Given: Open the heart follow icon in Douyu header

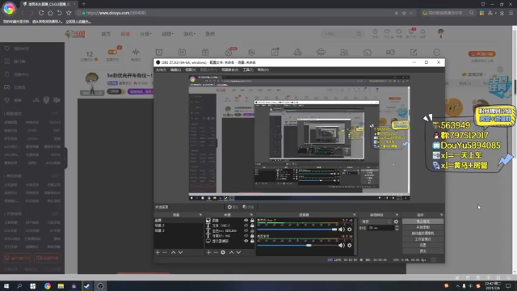Looking at the screenshot, I should (387, 32).
